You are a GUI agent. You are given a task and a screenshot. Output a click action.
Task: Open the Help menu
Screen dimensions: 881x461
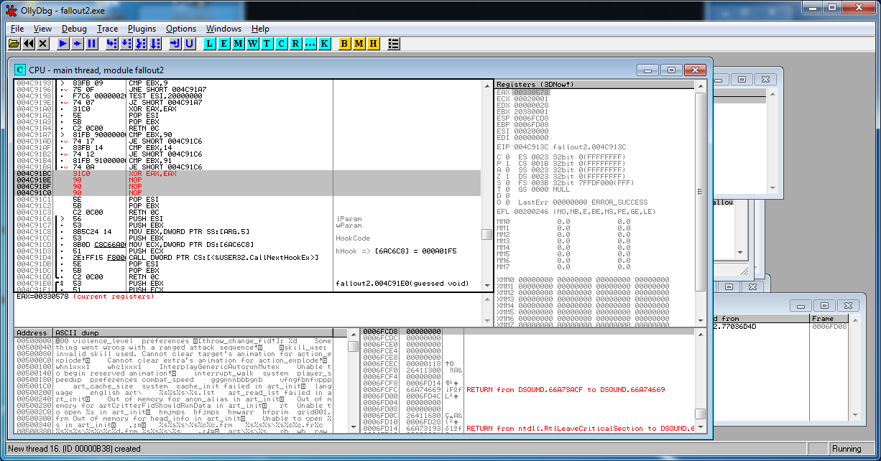coord(260,29)
